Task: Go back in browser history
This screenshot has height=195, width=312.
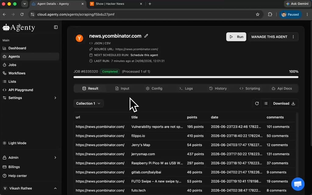Action: pos(4,14)
